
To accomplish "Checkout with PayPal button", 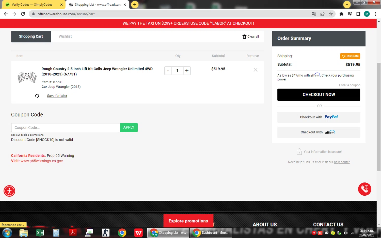I will tap(319, 117).
